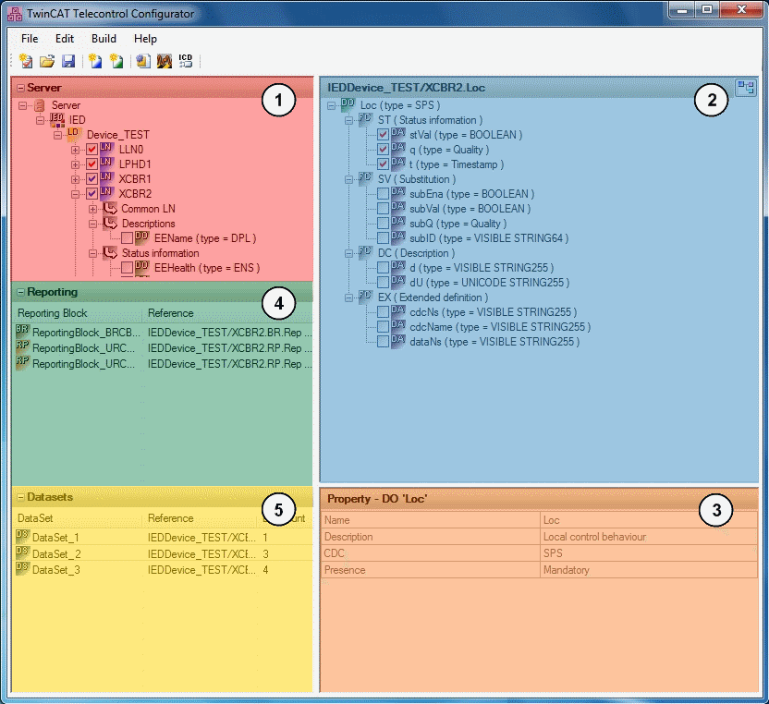This screenshot has height=704, width=769.
Task: Enable the subEna attribute checkbox
Action: tap(383, 194)
